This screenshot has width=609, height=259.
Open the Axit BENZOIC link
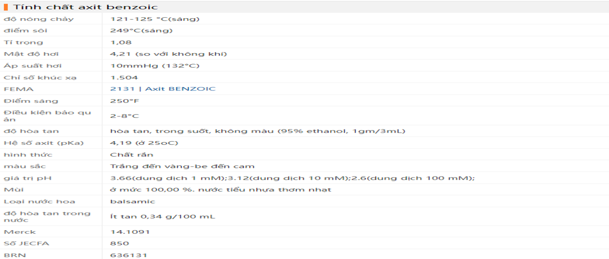[180, 89]
